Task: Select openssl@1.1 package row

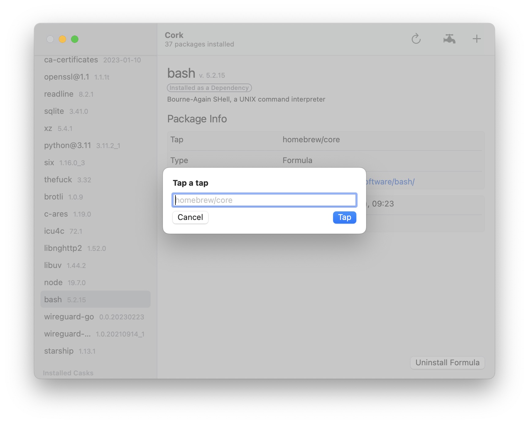Action: 96,77
